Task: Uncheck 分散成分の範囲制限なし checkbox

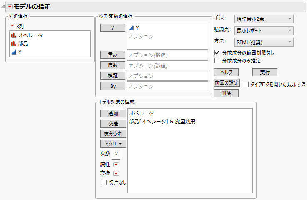Action: [x=217, y=52]
